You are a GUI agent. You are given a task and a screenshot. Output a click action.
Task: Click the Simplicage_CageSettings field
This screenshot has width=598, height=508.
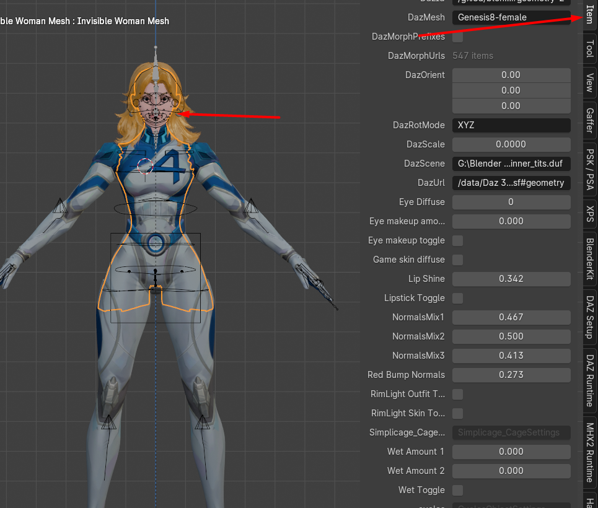(511, 432)
